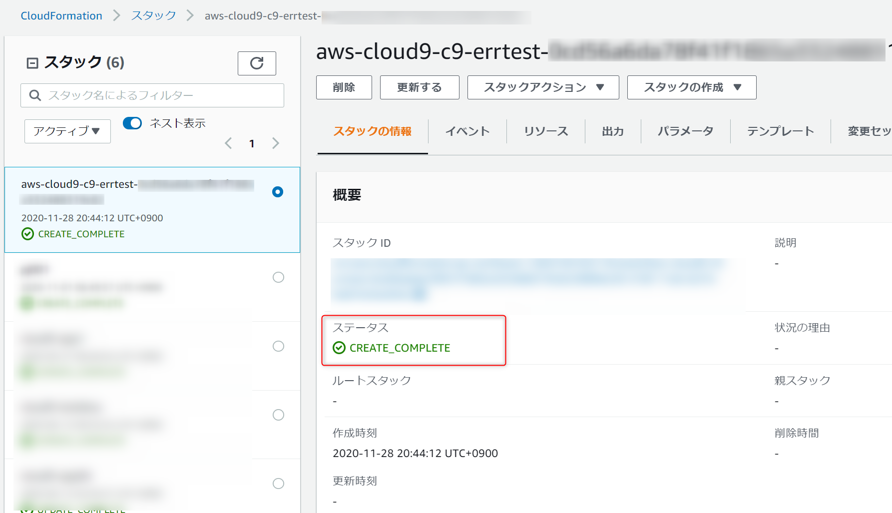Click the selected stack's creation timestamp in the list

point(92,218)
